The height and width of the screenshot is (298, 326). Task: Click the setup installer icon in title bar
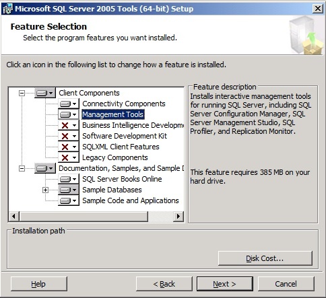(7, 9)
